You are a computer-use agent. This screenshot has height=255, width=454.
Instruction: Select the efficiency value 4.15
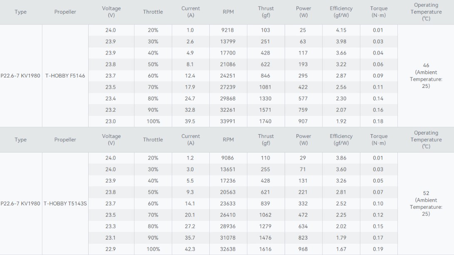pos(341,30)
